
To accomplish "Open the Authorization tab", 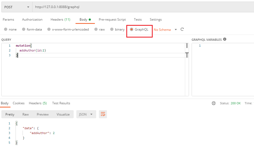I will coord(32,20).
